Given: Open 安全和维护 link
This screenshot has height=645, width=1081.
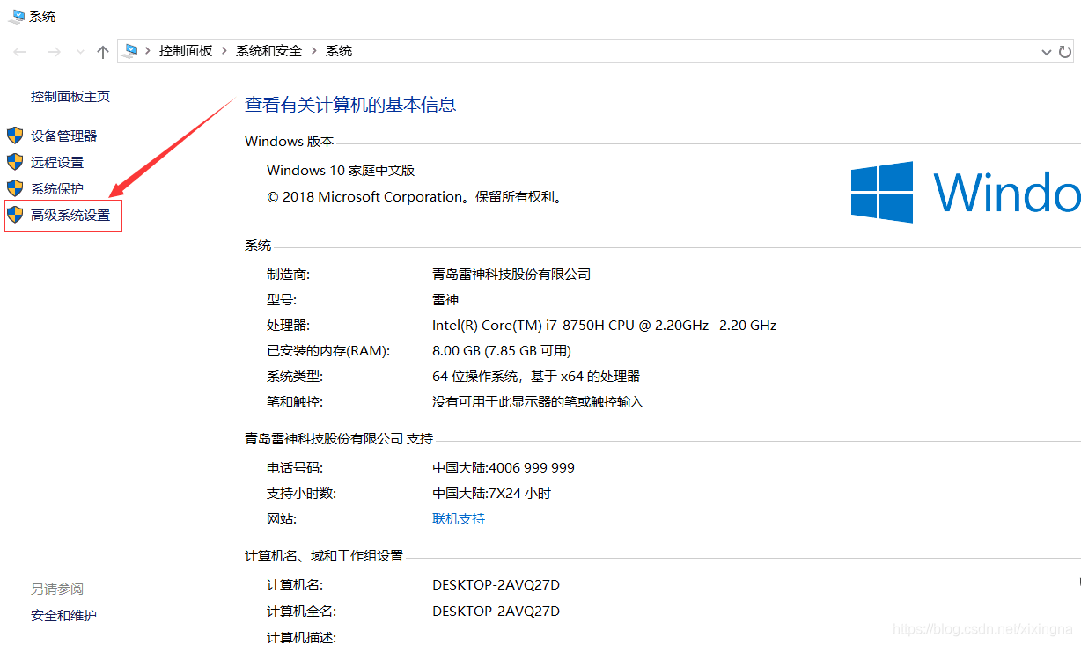Looking at the screenshot, I should pyautogui.click(x=63, y=615).
